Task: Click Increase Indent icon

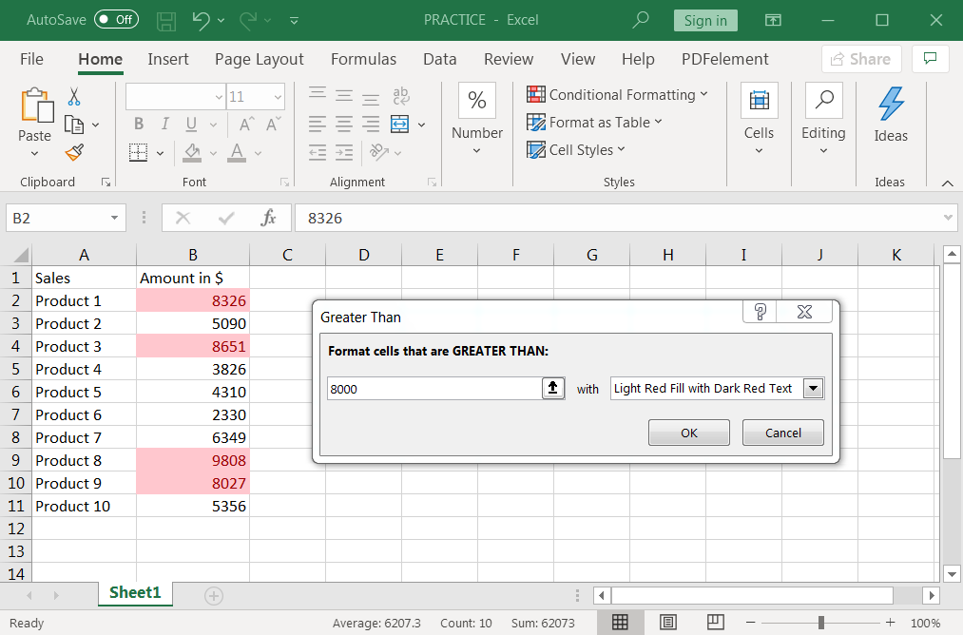Action: pyautogui.click(x=344, y=152)
